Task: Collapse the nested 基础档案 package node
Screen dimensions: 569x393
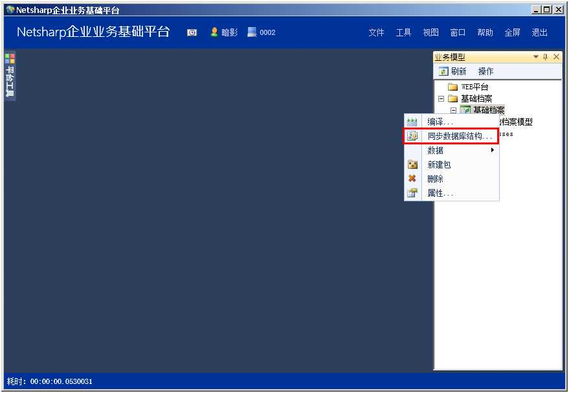Action: click(x=453, y=110)
